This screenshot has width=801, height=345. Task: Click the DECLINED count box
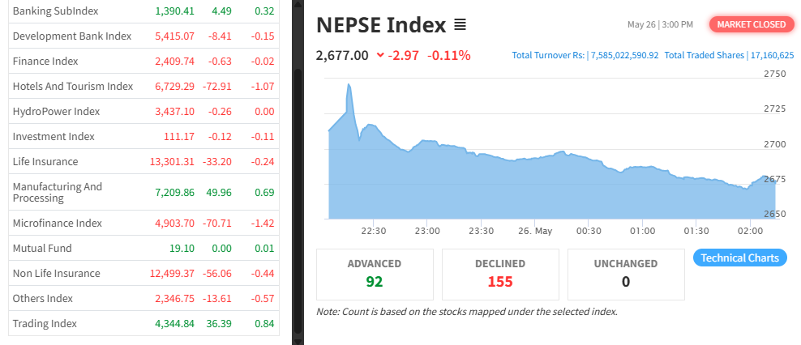(x=500, y=274)
